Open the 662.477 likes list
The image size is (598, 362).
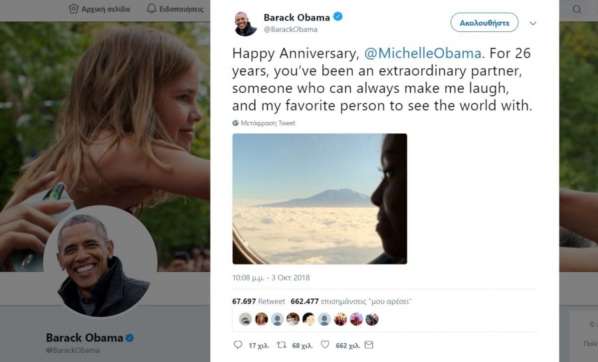pos(351,301)
